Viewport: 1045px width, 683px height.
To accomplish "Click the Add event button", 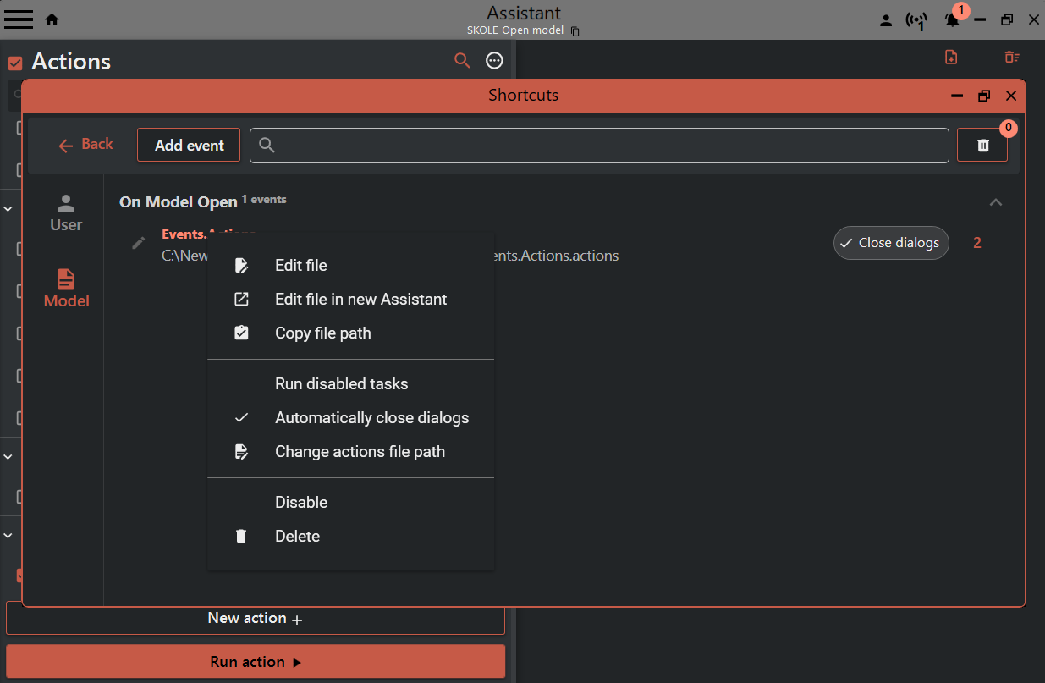I will (x=189, y=146).
